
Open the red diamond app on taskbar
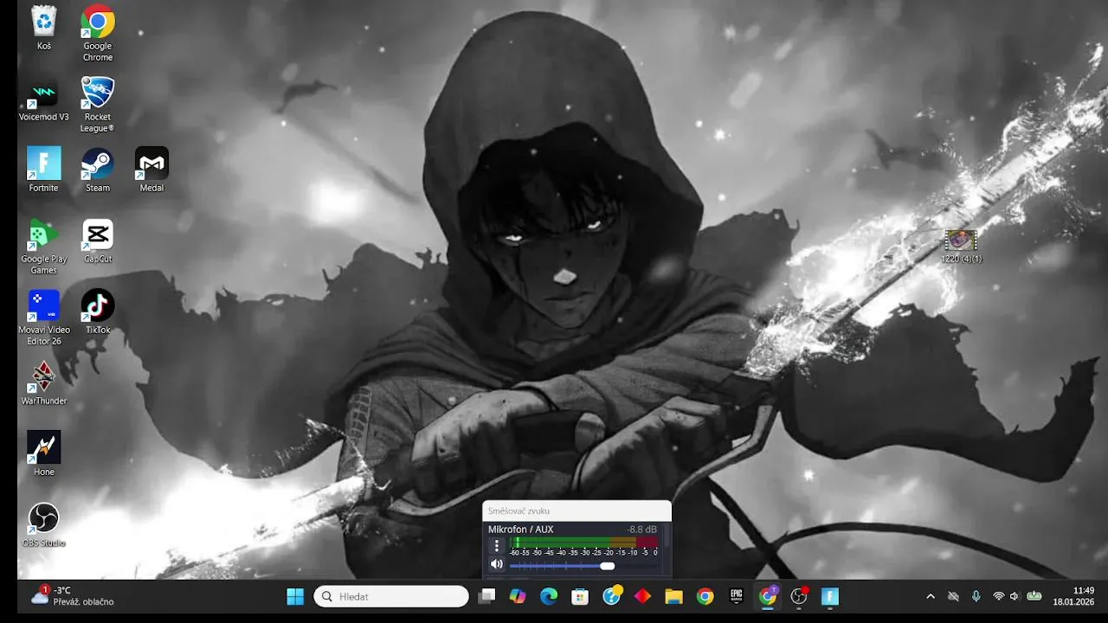(x=642, y=596)
